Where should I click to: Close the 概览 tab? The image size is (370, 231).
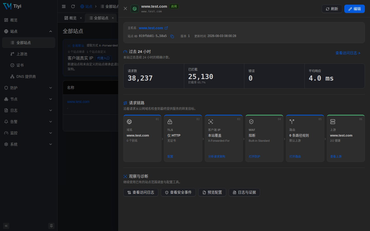coord(81,18)
